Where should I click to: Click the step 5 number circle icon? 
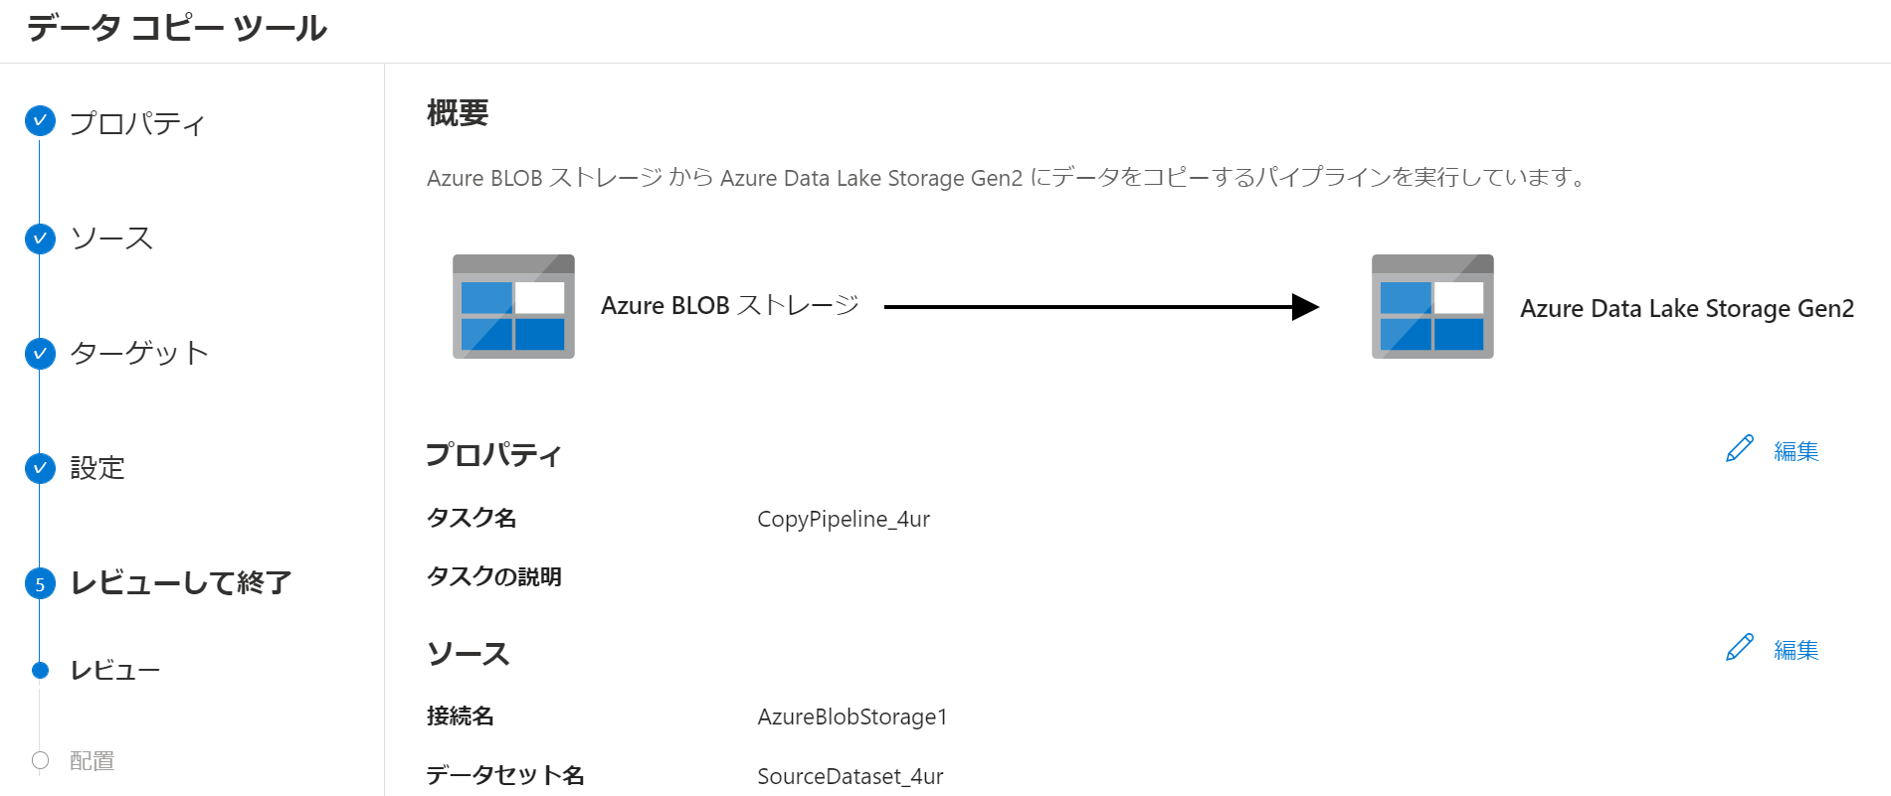[x=40, y=583]
